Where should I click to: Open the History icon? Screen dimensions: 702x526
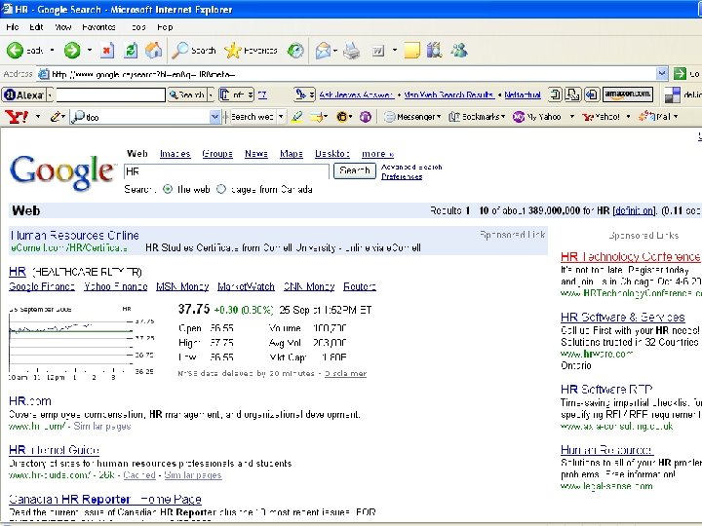(295, 51)
